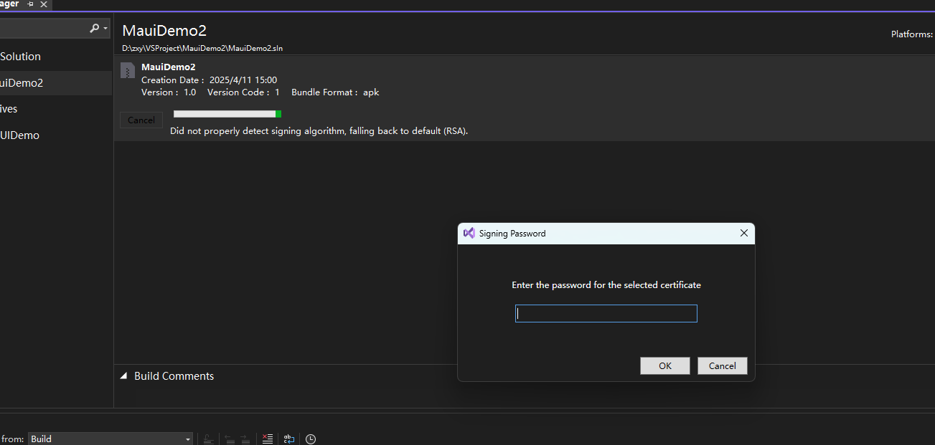Pin the Archive Manager tab
This screenshot has height=445, width=935.
coord(30,4)
